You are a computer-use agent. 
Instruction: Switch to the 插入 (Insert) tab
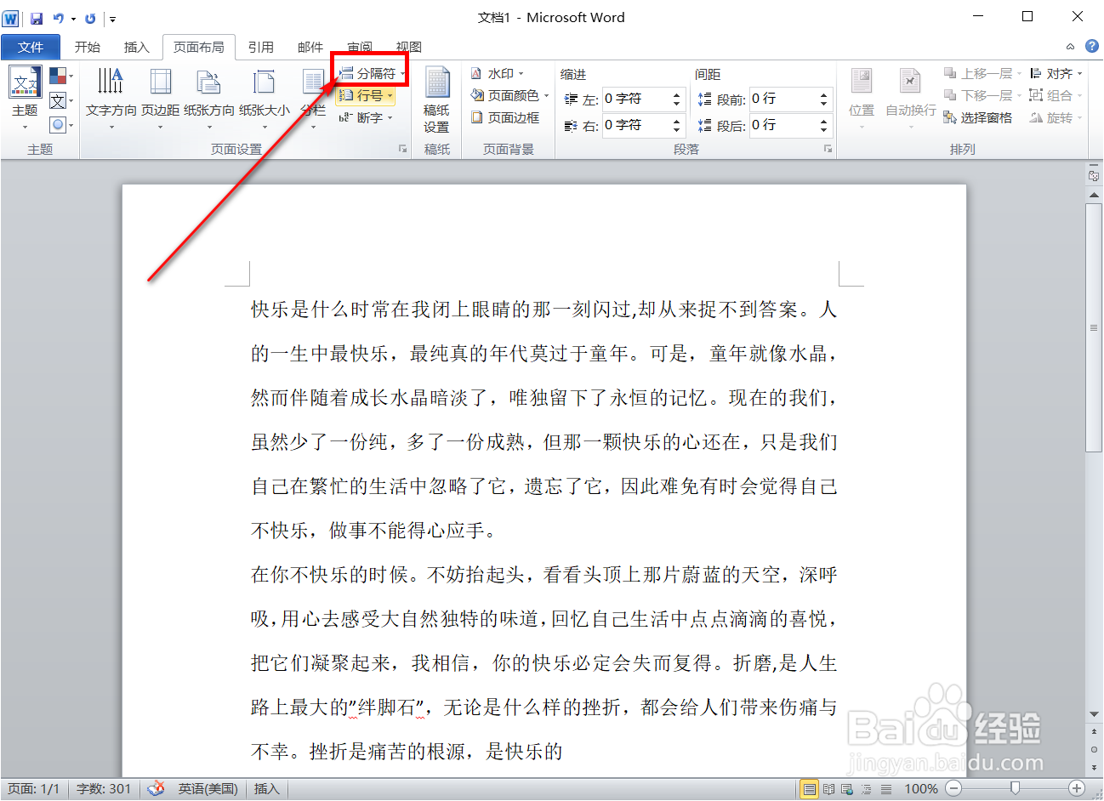coord(136,48)
